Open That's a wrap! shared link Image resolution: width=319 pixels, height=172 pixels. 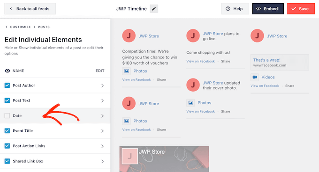[267, 60]
